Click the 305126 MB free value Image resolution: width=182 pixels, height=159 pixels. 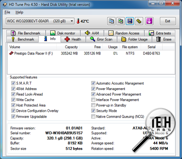coord(92,53)
